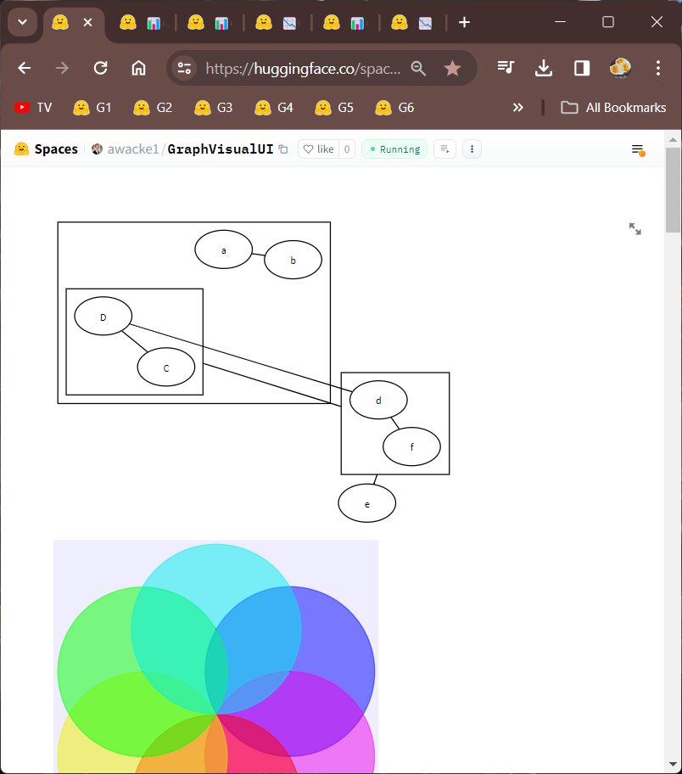Screen dimensions: 682x774
Task: Open the browser downloads panel
Action: pyautogui.click(x=544, y=69)
